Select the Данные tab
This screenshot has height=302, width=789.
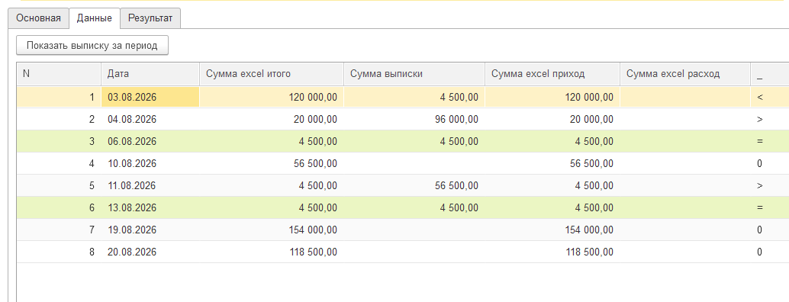click(x=94, y=18)
